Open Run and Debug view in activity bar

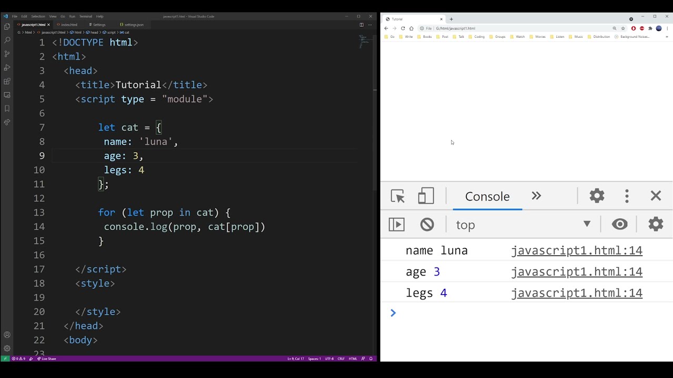pos(7,67)
